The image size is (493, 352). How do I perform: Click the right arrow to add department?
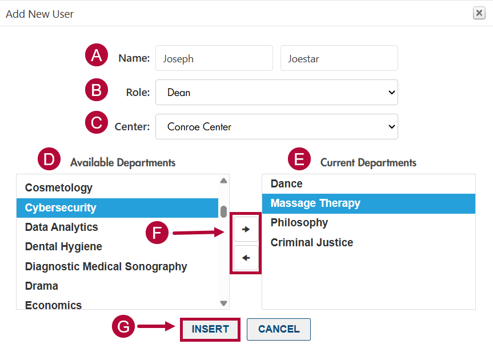coord(246,229)
